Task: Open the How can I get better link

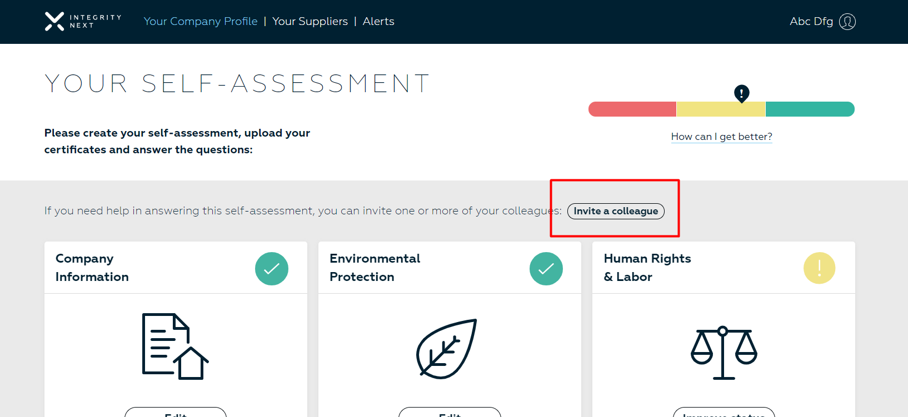Action: [x=721, y=137]
